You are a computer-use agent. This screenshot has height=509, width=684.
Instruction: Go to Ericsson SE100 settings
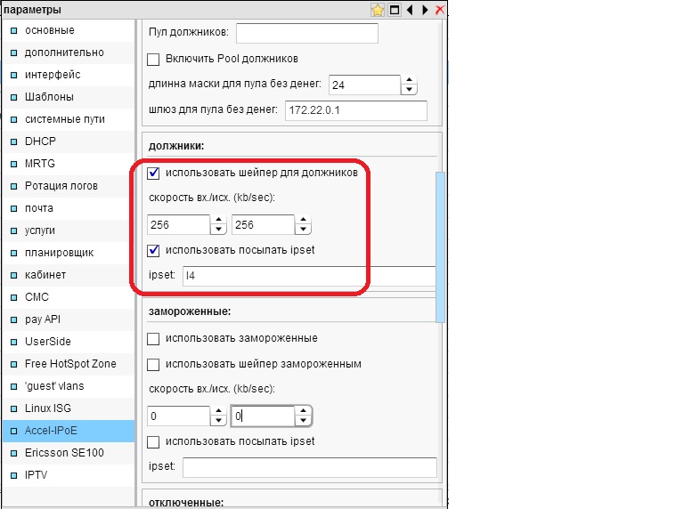tap(61, 453)
